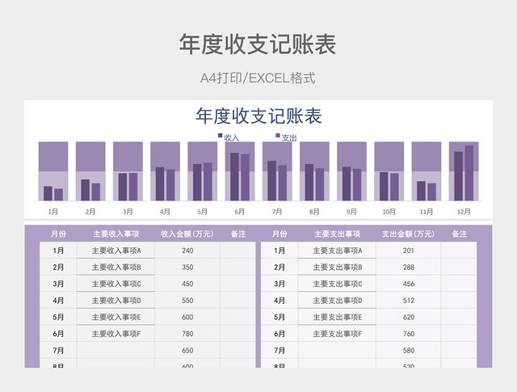Click the 支出 legend color marker
The height and width of the screenshot is (392, 517).
click(278, 135)
